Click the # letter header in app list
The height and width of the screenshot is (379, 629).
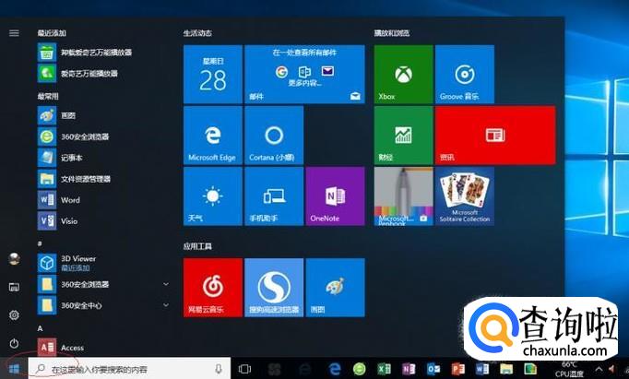click(x=40, y=243)
